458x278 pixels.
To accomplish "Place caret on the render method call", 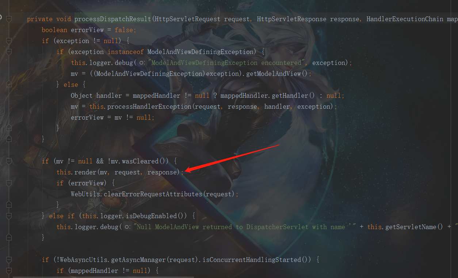I will tap(85, 172).
